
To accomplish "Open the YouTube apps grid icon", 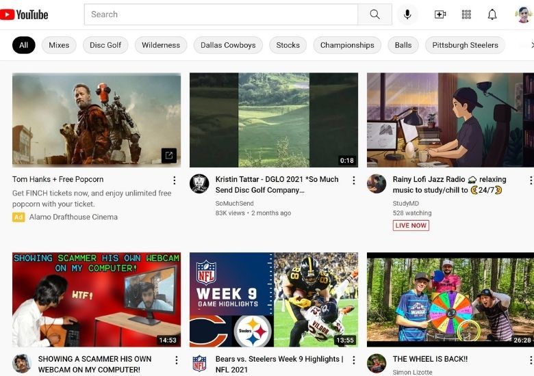I will 466,14.
